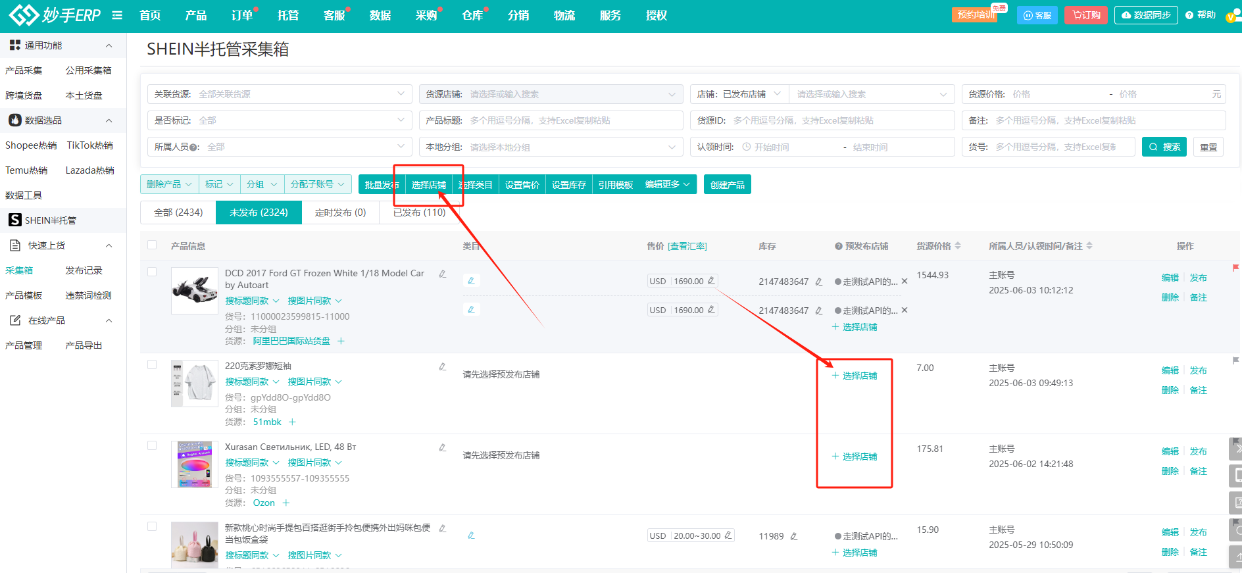The image size is (1242, 573).
Task: Open 物流 in top navigation
Action: click(564, 15)
